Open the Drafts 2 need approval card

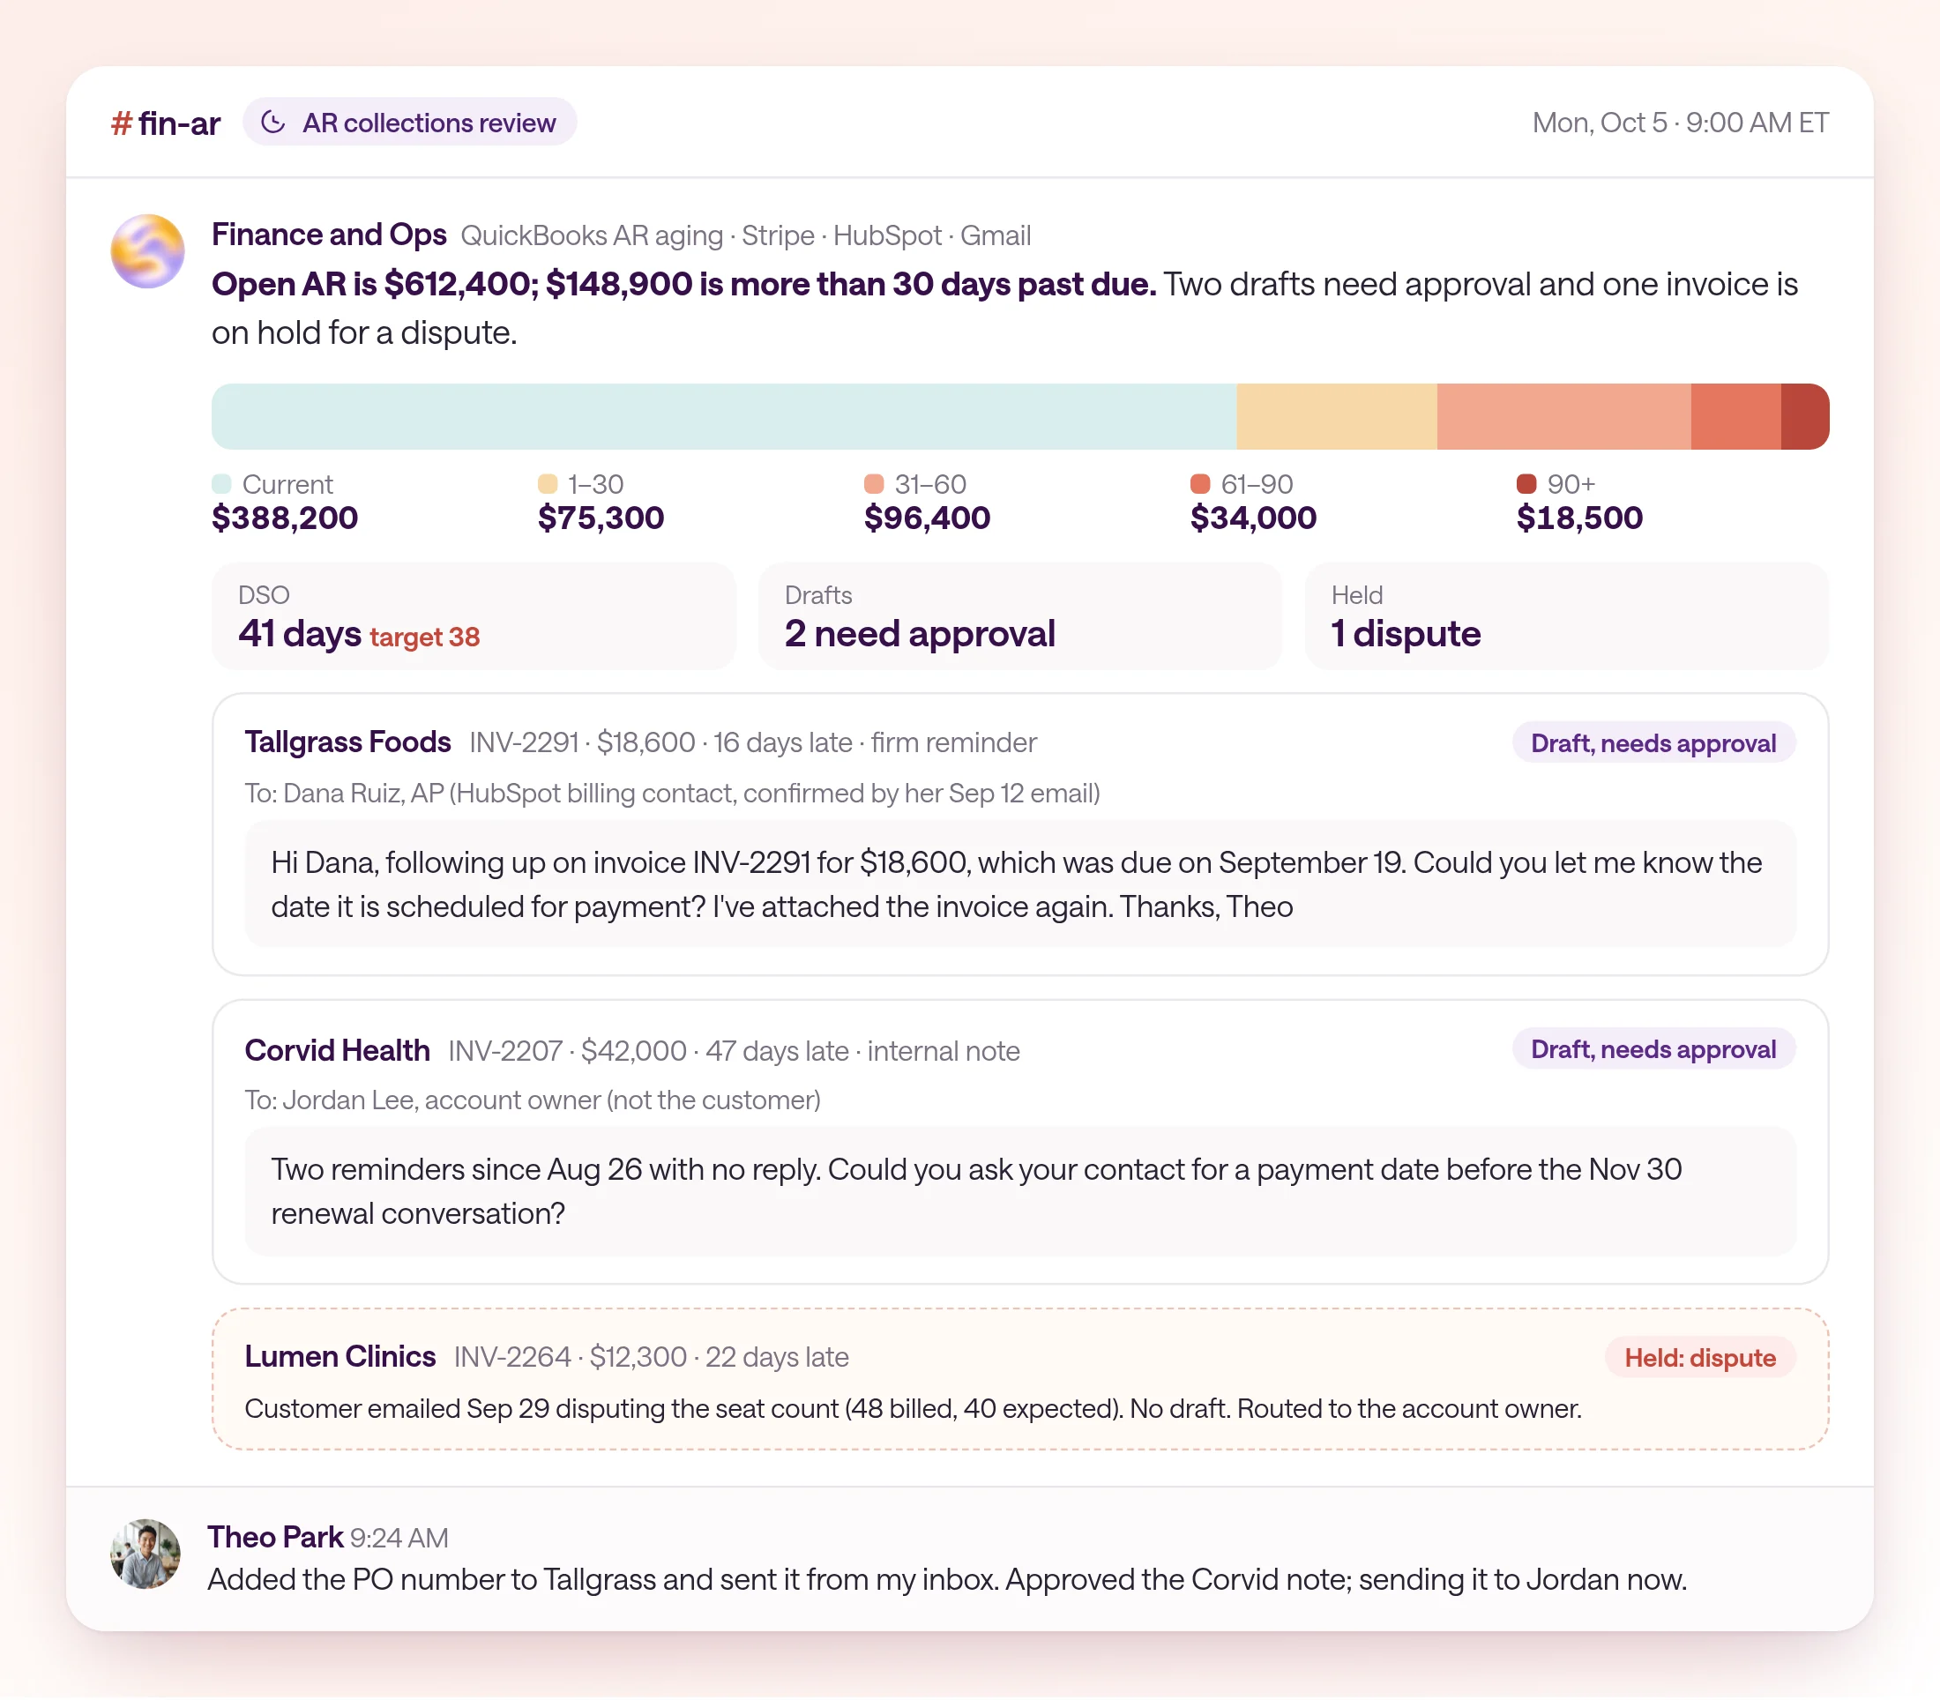[x=1019, y=616]
